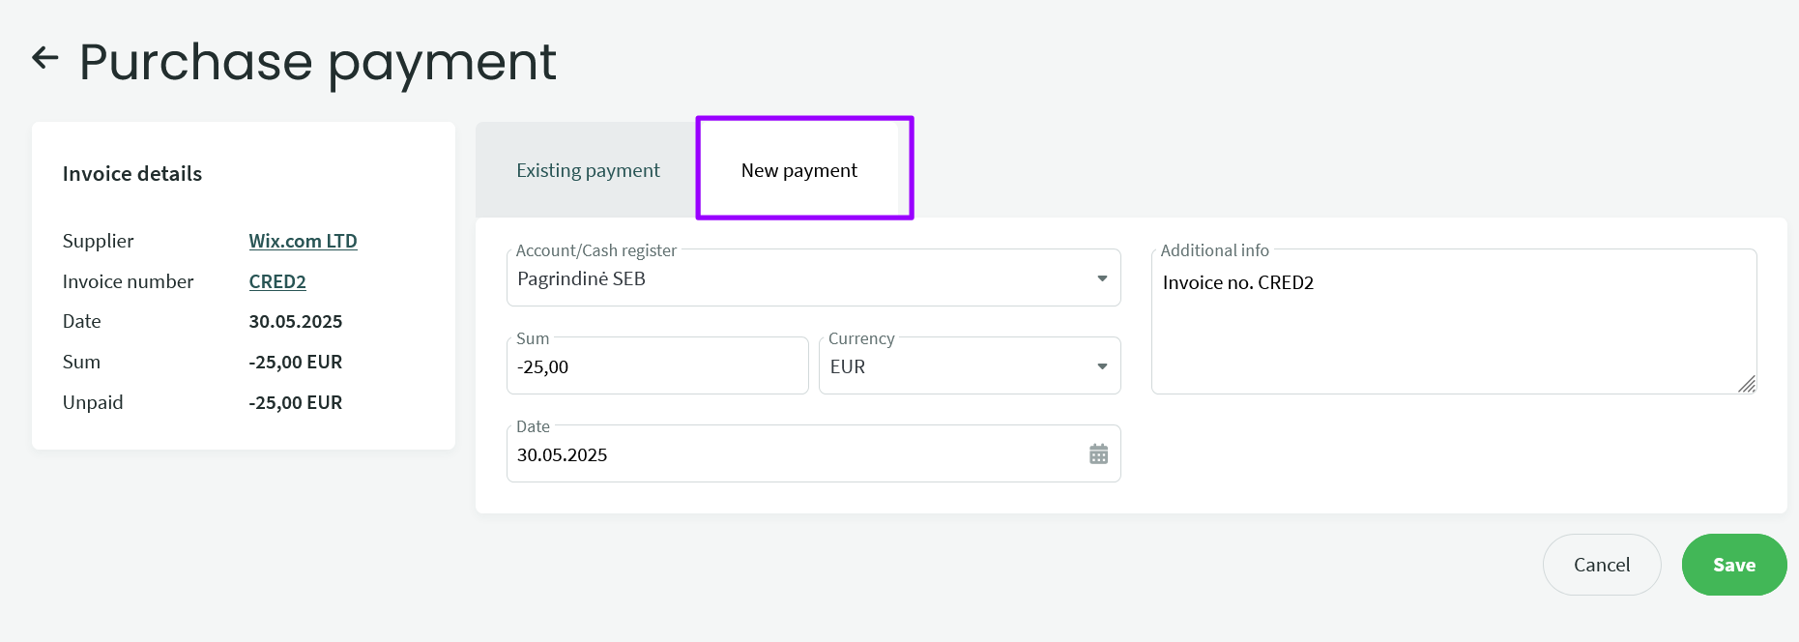Screen dimensions: 1799x642
Task: Click the Supplier label in Invoice details
Action: (99, 241)
